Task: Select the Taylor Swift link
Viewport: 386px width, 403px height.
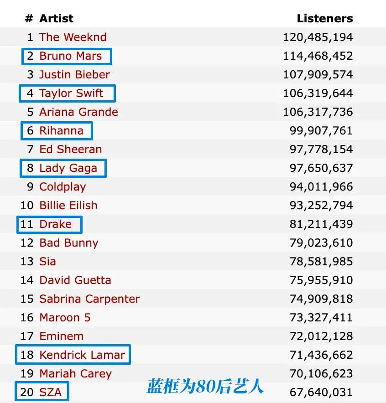Action: pos(71,93)
